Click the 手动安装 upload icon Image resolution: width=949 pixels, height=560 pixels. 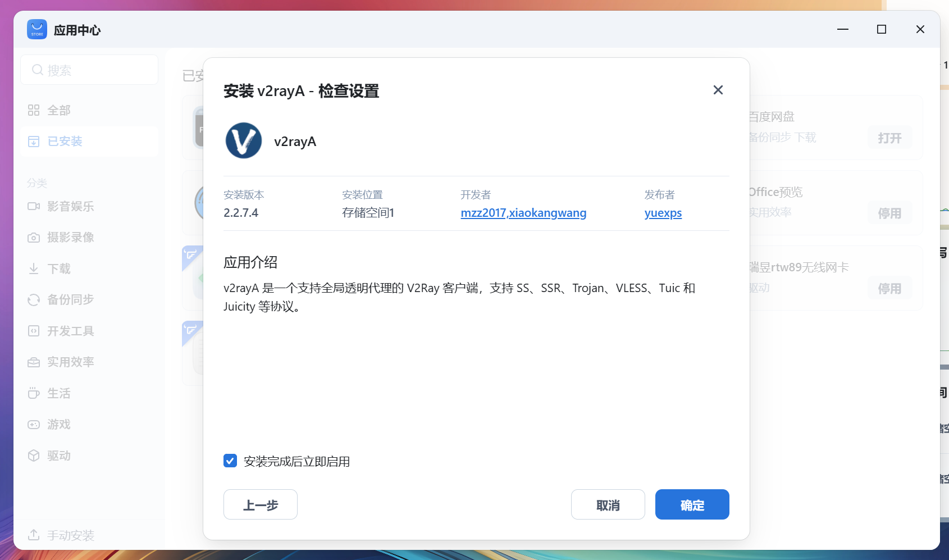point(34,535)
